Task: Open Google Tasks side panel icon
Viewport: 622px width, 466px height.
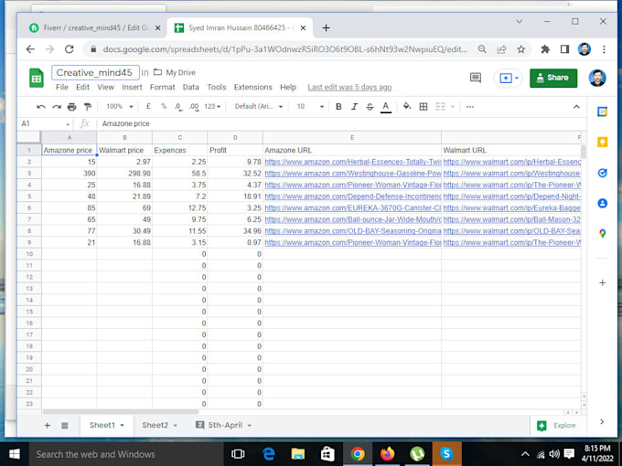Action: [602, 173]
